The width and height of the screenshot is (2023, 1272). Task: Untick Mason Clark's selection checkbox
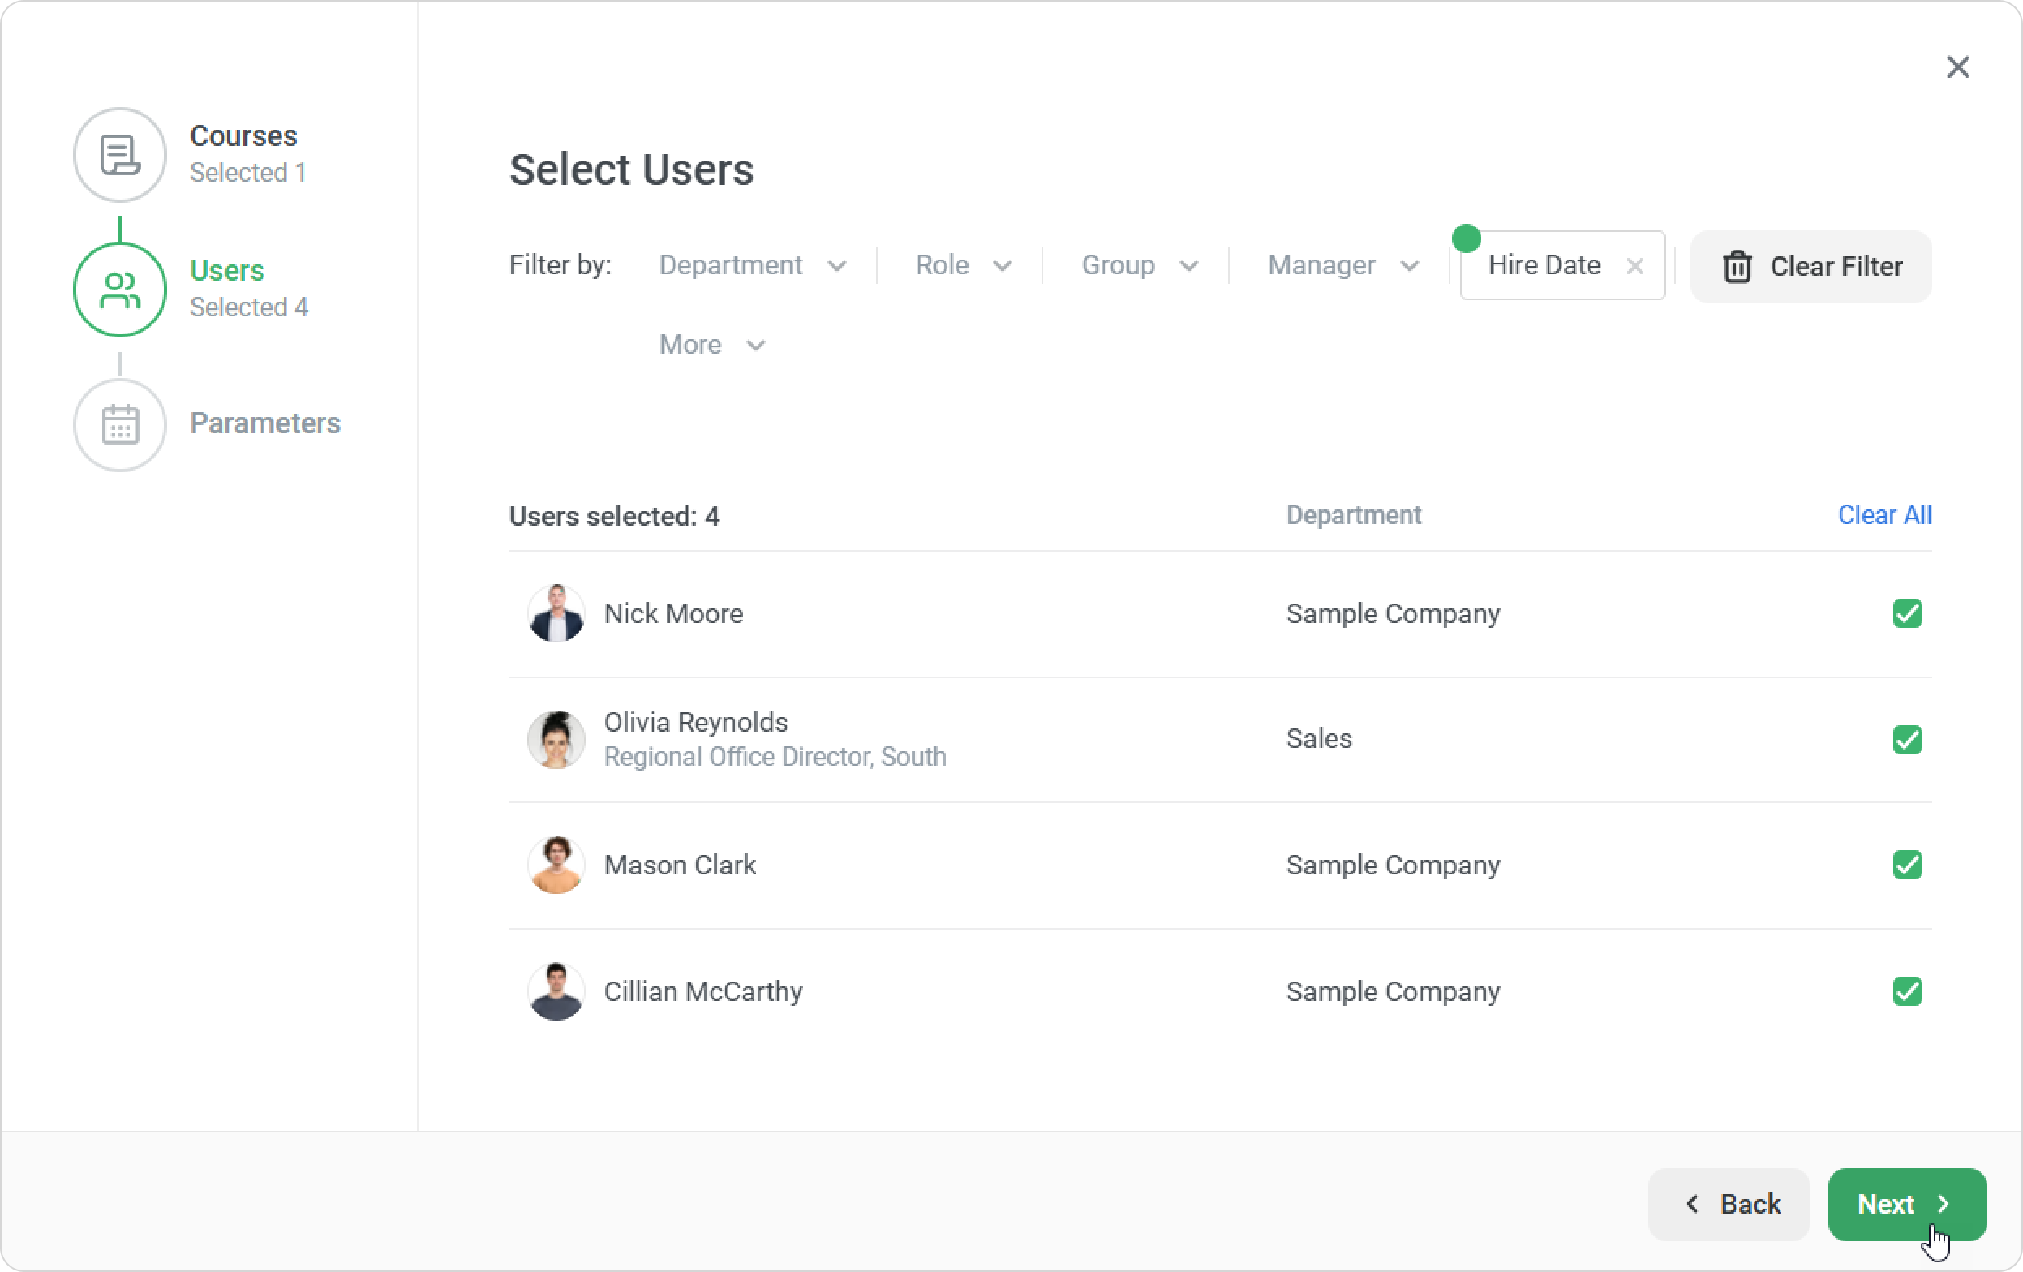1907,865
